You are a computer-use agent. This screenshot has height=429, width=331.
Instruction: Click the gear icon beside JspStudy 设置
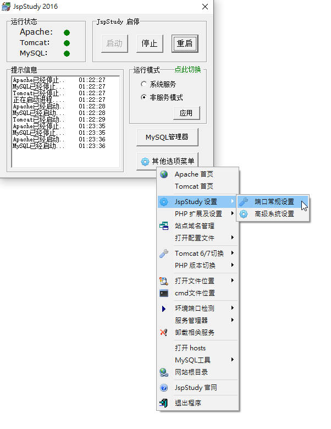(x=164, y=202)
